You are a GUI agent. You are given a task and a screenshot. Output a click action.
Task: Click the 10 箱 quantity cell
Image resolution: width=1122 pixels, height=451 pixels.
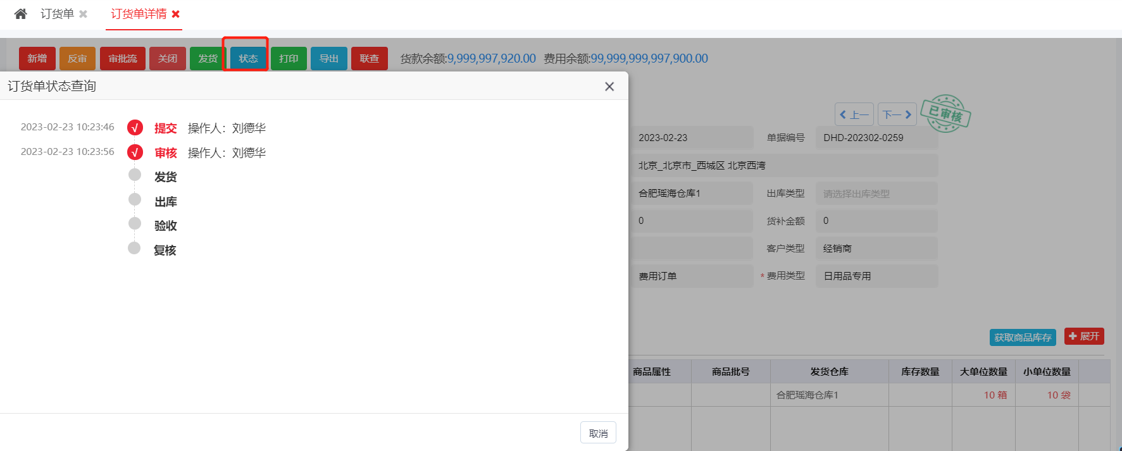pyautogui.click(x=983, y=395)
